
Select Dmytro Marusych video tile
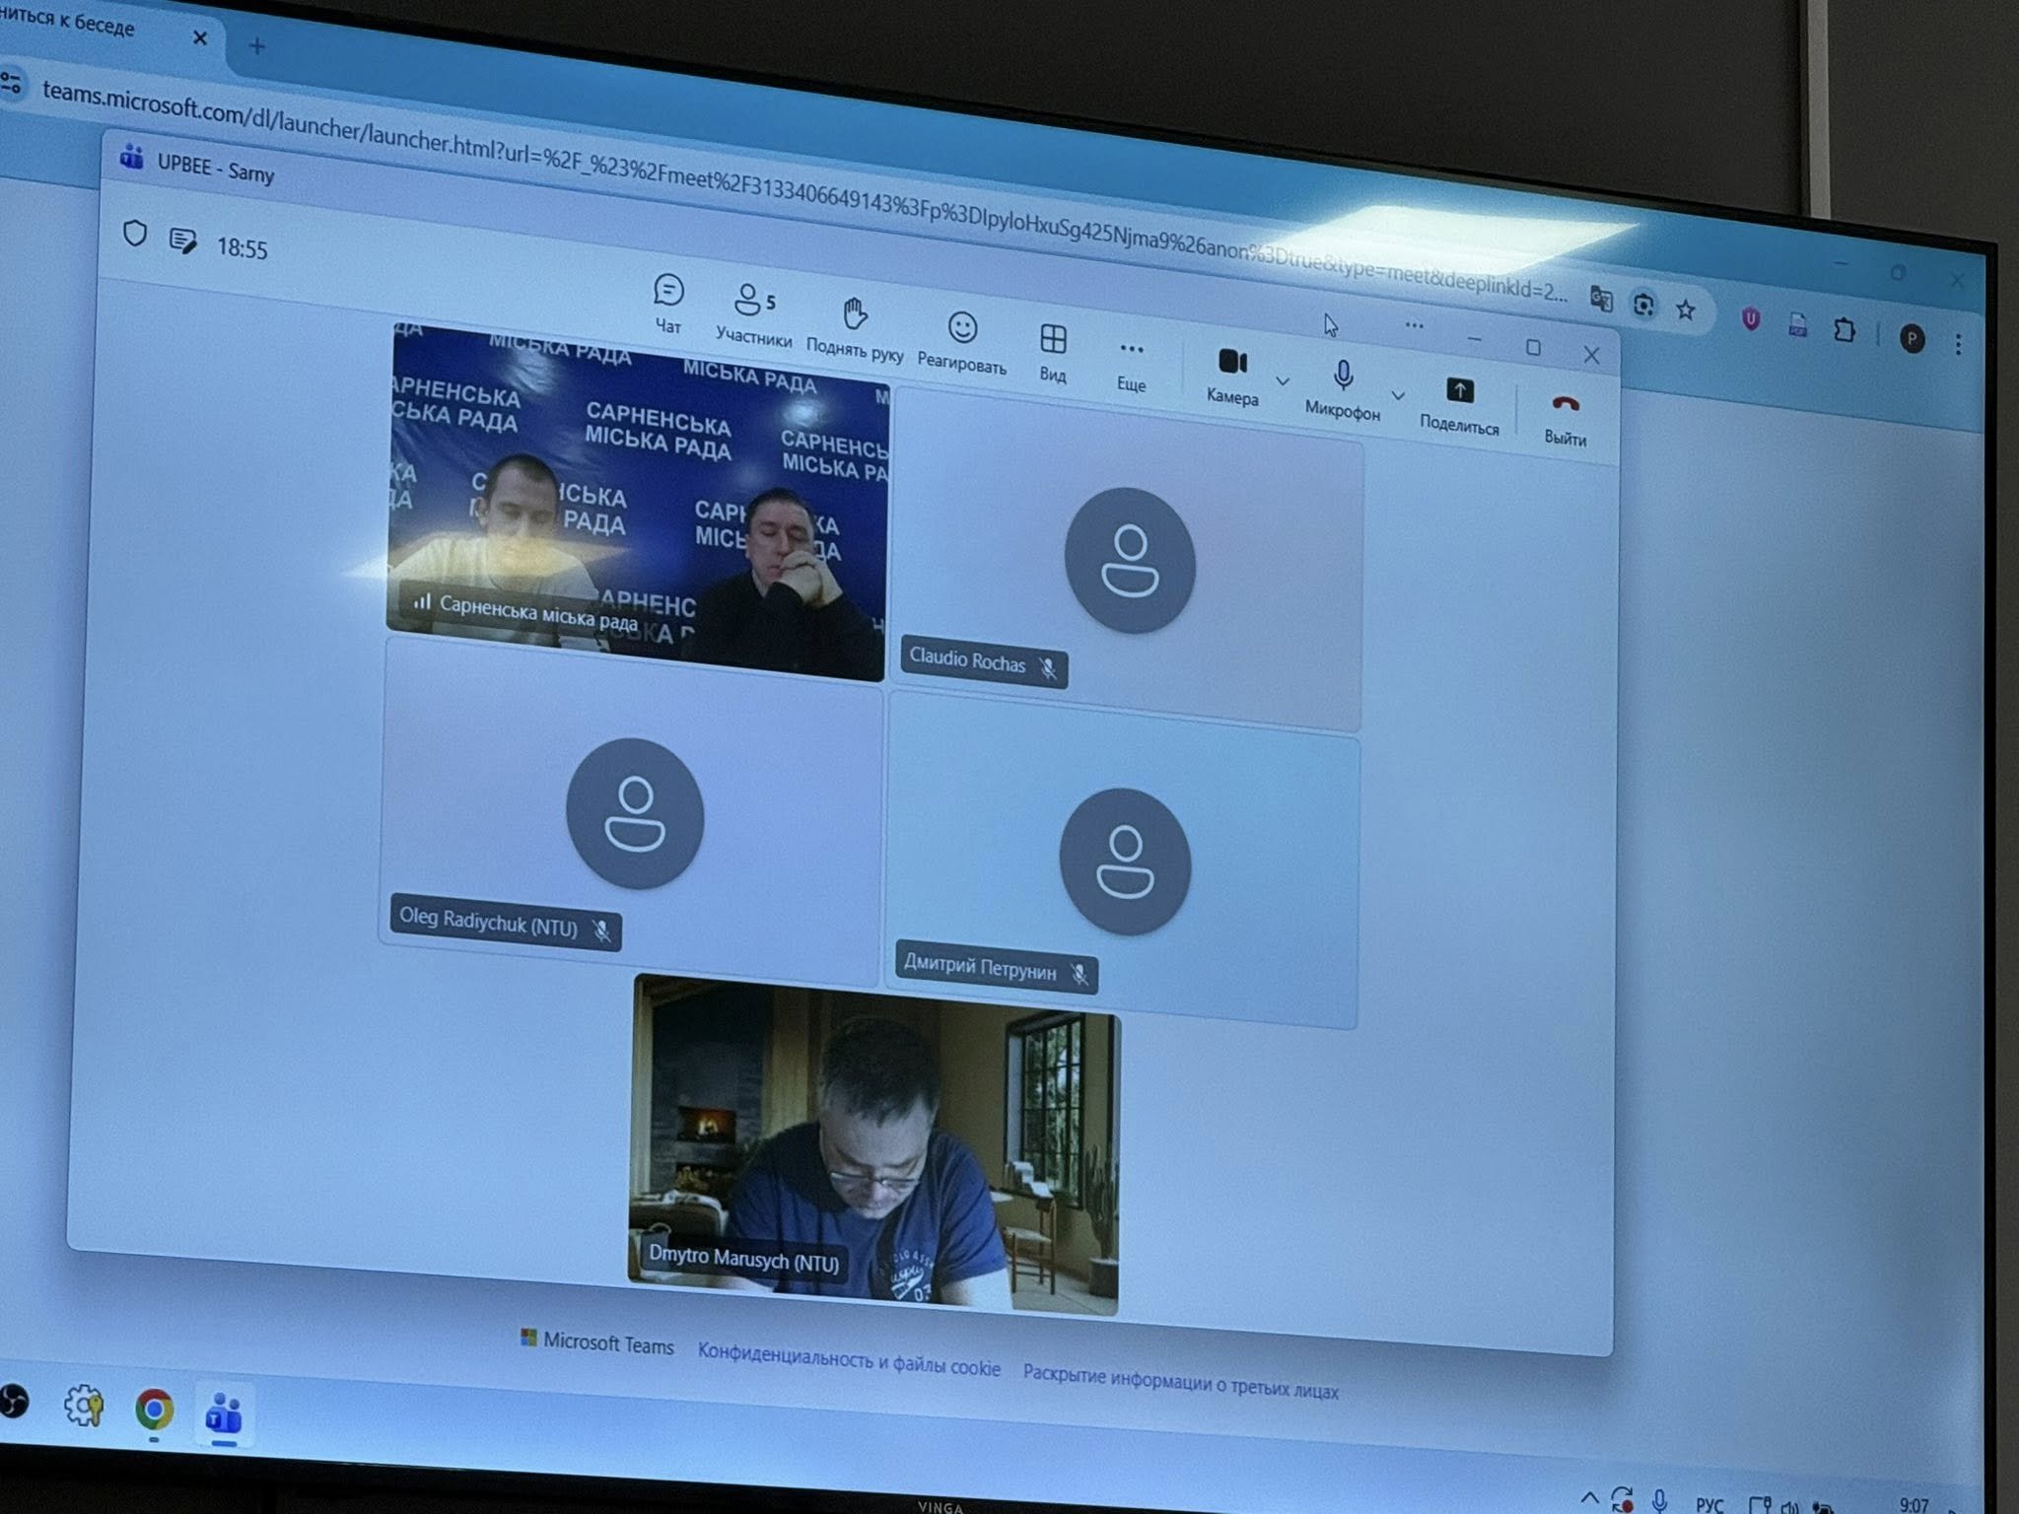click(x=873, y=1143)
